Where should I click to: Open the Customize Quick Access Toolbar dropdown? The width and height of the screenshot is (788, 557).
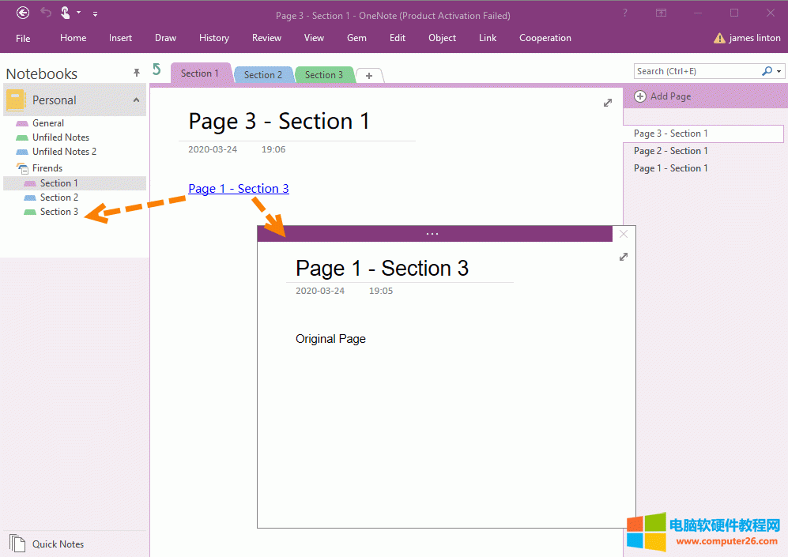(x=95, y=13)
